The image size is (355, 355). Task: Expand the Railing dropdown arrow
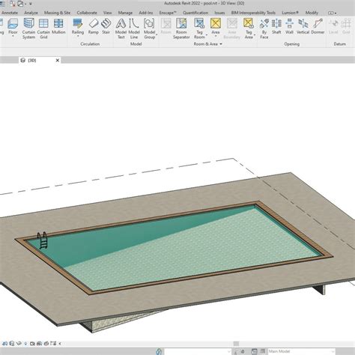coord(78,37)
